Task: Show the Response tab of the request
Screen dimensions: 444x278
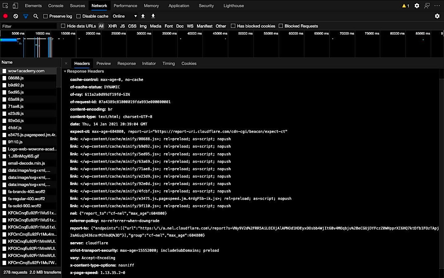Action: (x=126, y=64)
